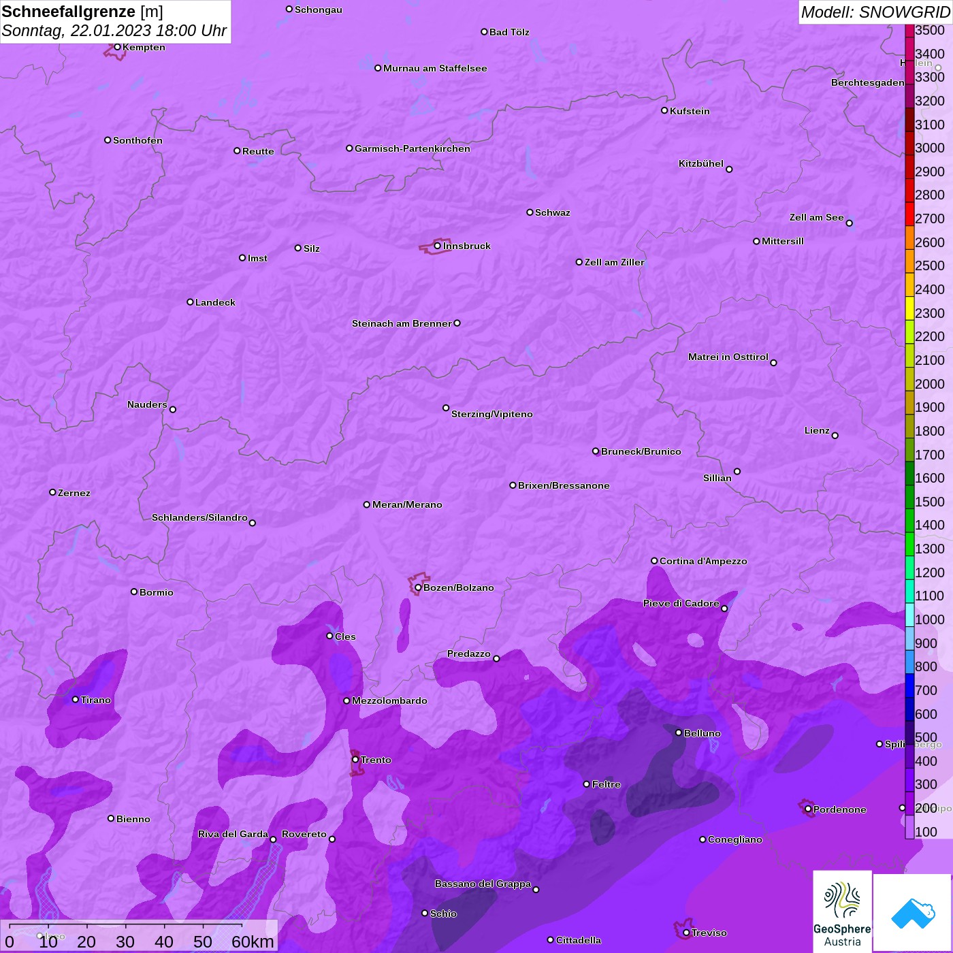
Task: Select the 2300 m yellow legend swatch
Action: click(909, 308)
